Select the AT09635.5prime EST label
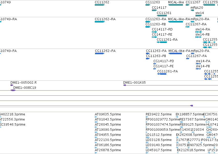Image resolution: width=218 pixels, height=154 pixels. click(108, 114)
